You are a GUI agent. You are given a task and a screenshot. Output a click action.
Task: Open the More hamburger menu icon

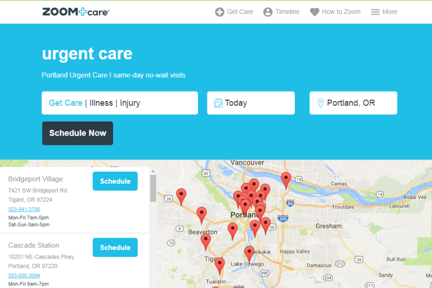pyautogui.click(x=375, y=12)
